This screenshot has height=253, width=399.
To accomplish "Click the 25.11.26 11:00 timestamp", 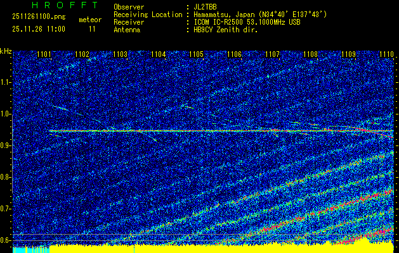I will [x=38, y=29].
